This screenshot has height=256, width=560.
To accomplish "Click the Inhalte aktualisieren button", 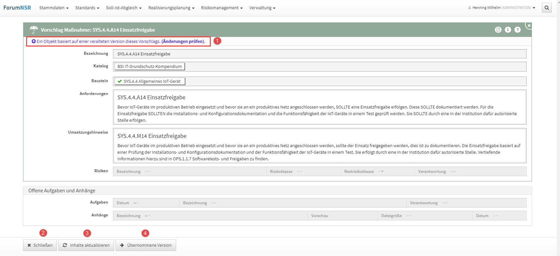I will pos(86,245).
